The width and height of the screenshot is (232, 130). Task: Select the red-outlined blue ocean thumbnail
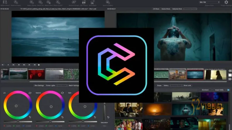(x=195, y=74)
